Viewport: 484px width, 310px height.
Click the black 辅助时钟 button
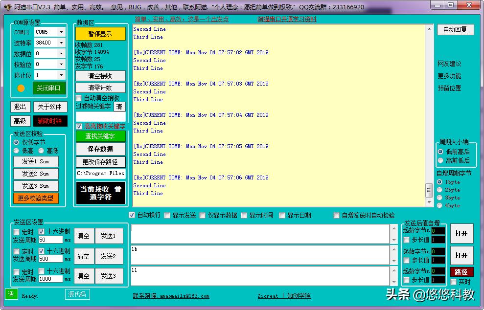50,121
